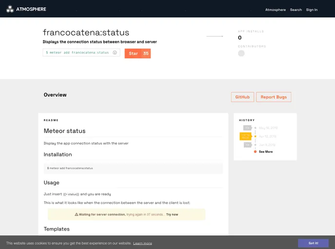The height and width of the screenshot is (249, 335).
Task: Click the HISTORY panel label
Action: (x=247, y=120)
